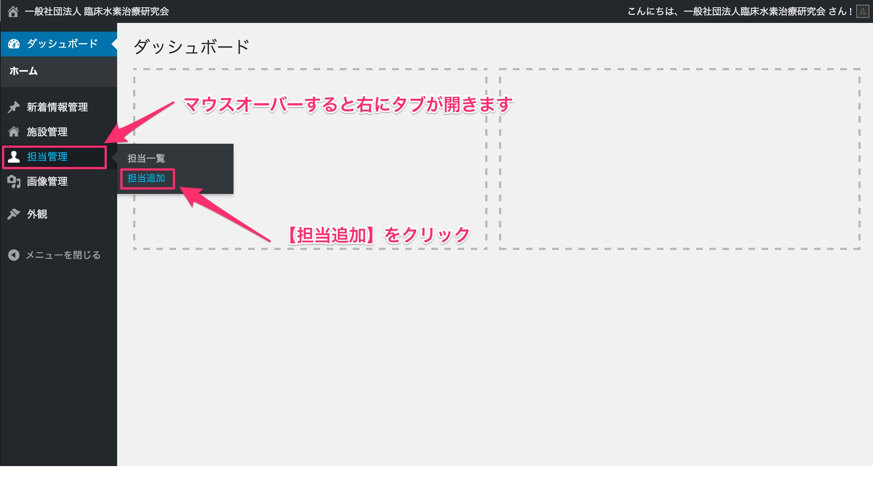873x481 pixels.
Task: Open 担当管理 menu label
Action: pos(47,157)
